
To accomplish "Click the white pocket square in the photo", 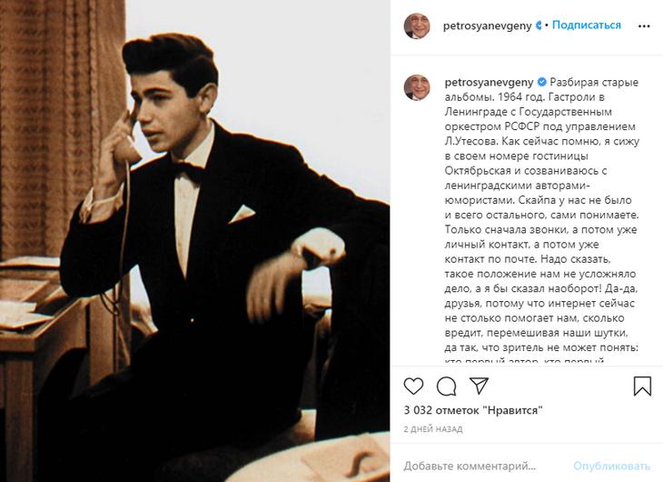I will [242, 214].
